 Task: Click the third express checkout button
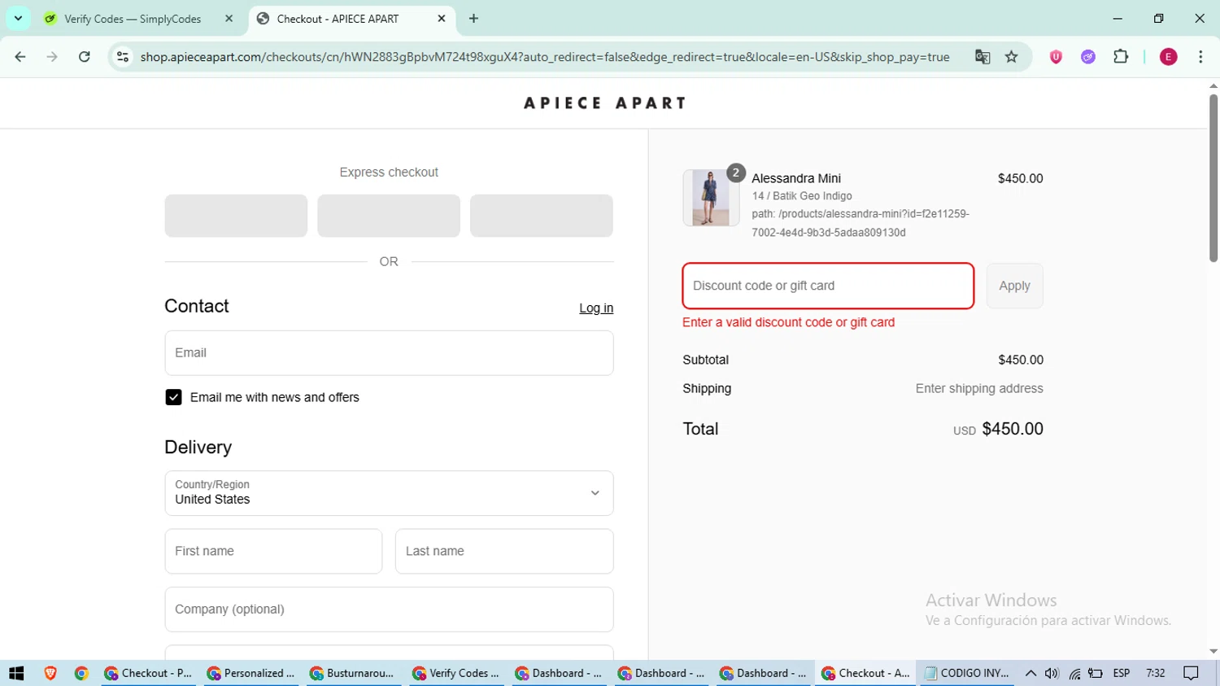[542, 216]
